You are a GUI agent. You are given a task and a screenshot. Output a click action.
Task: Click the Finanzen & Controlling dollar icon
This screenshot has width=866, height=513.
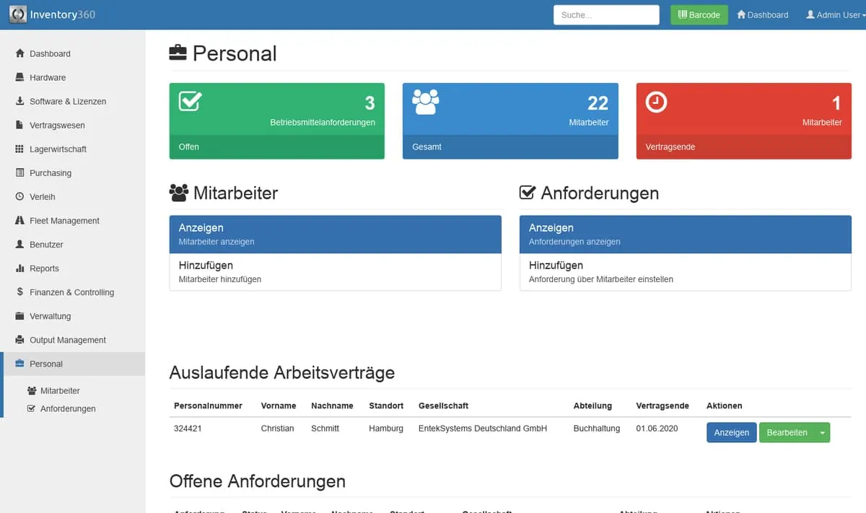pyautogui.click(x=19, y=292)
